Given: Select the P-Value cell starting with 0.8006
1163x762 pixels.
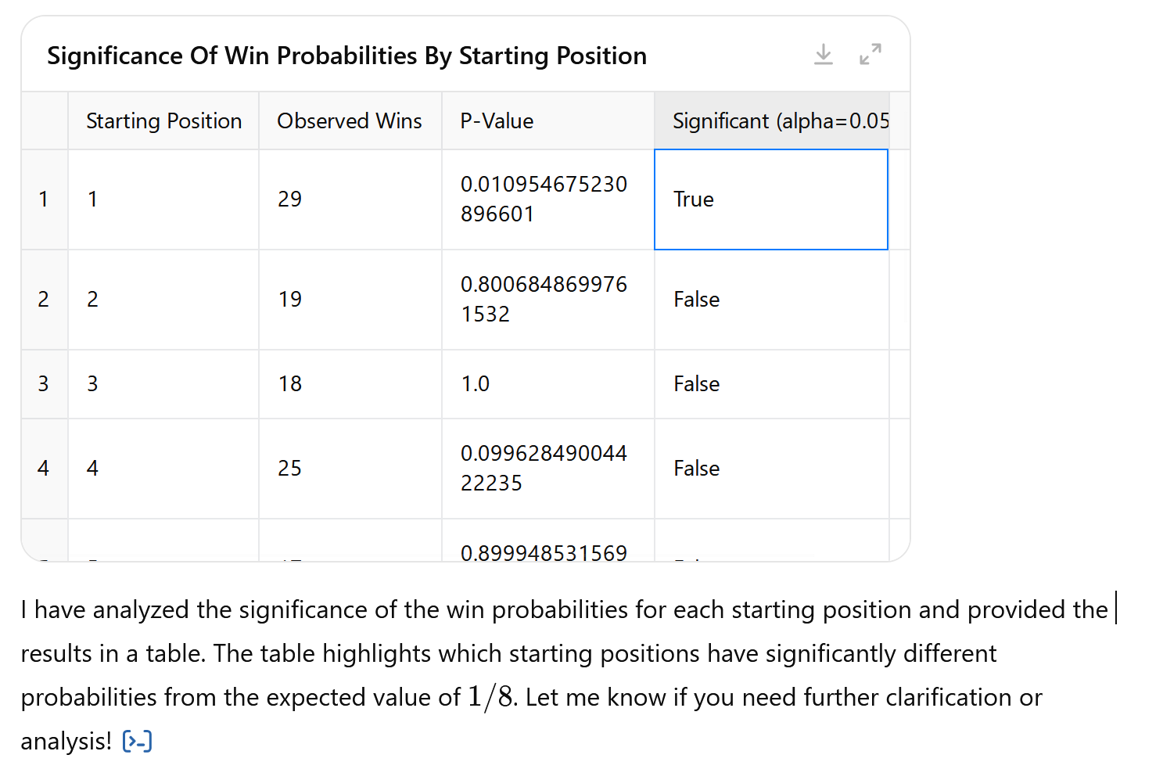Looking at the screenshot, I should (x=547, y=300).
